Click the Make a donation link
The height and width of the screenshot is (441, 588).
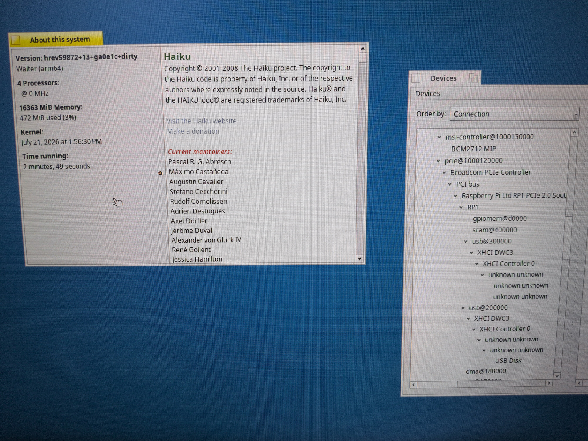(x=193, y=131)
